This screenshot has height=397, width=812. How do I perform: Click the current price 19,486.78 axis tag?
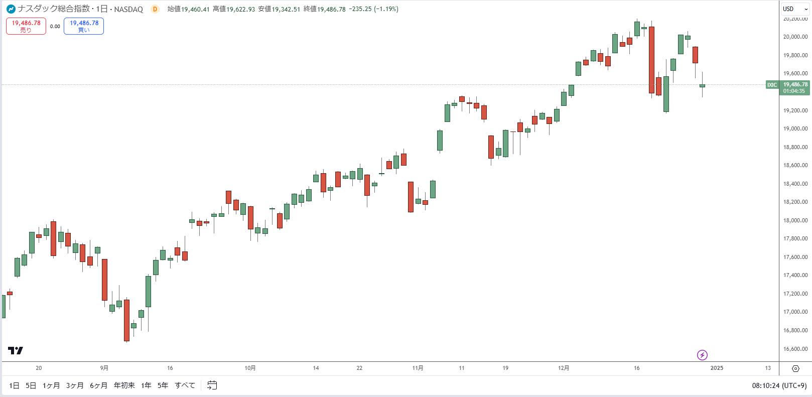click(795, 88)
